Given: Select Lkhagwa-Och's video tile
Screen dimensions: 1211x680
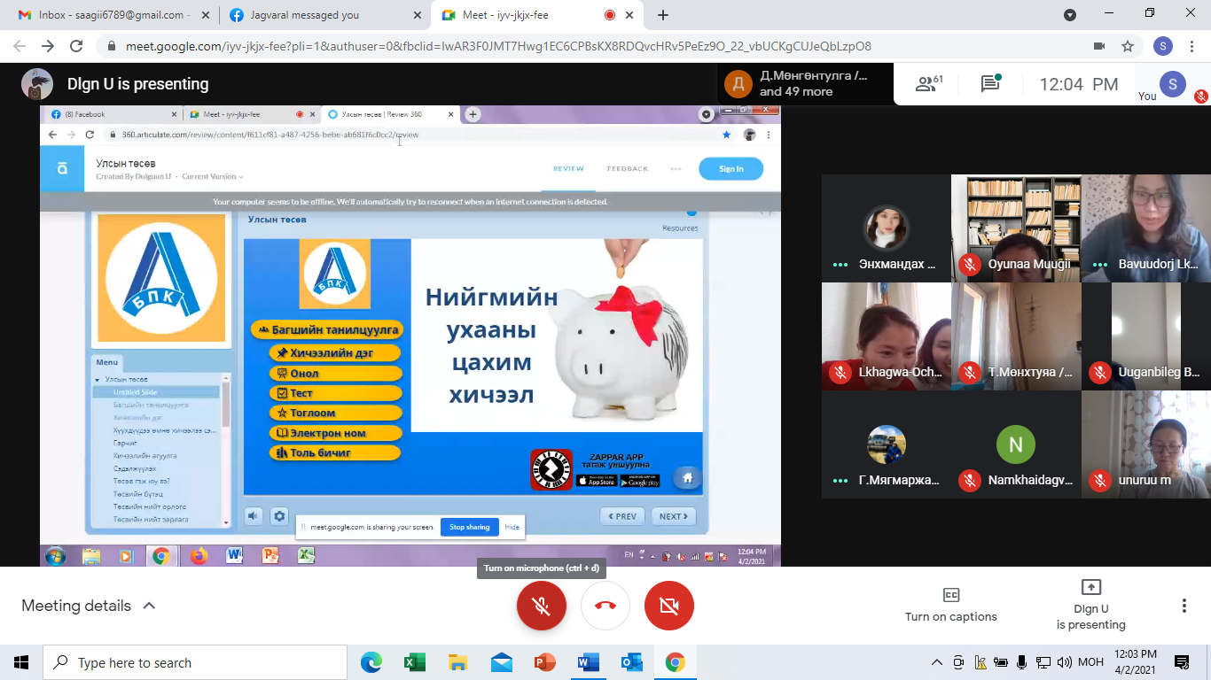Looking at the screenshot, I should coord(886,336).
